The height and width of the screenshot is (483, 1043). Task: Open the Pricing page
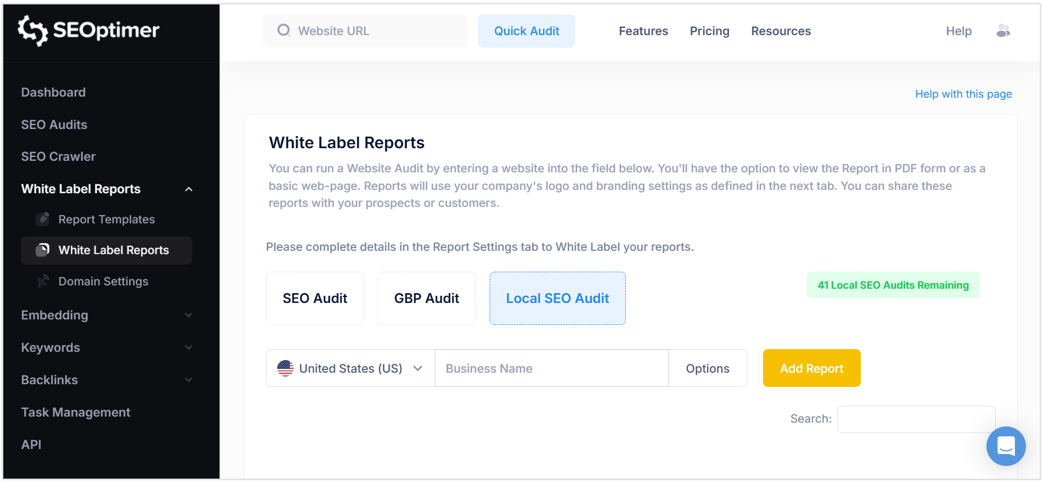point(710,31)
